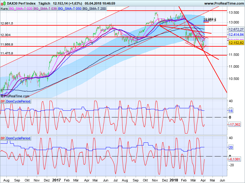Click the 12.414,84 SMA 050 value tag
Image resolution: width=245 pixels, height=183 pixels.
[236, 34]
